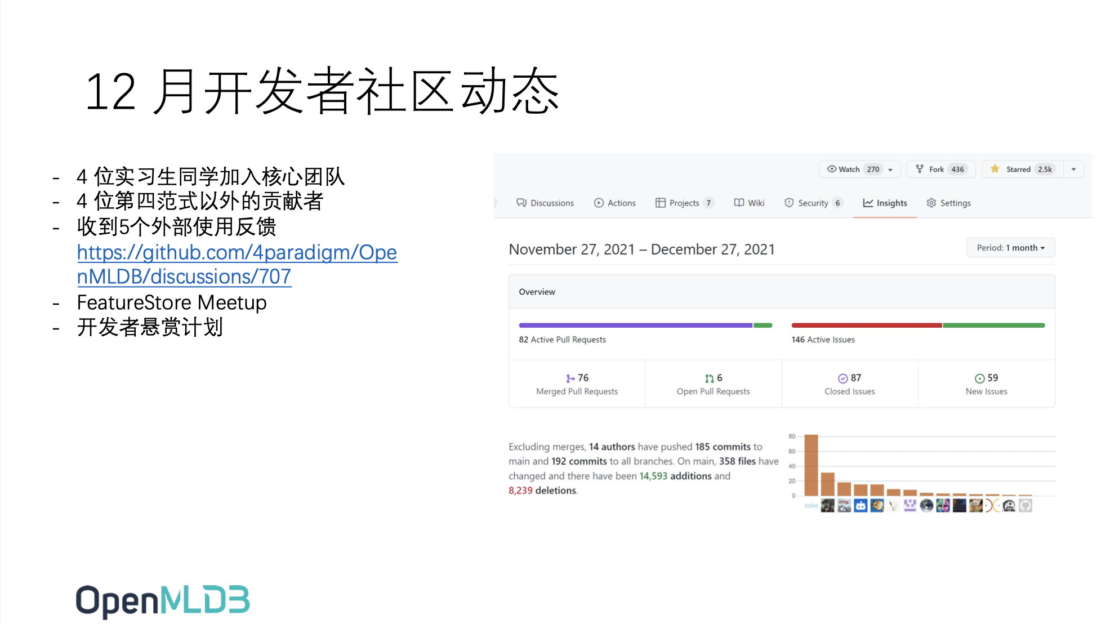Click the 14,593 additions text
1115x624 pixels.
653,476
